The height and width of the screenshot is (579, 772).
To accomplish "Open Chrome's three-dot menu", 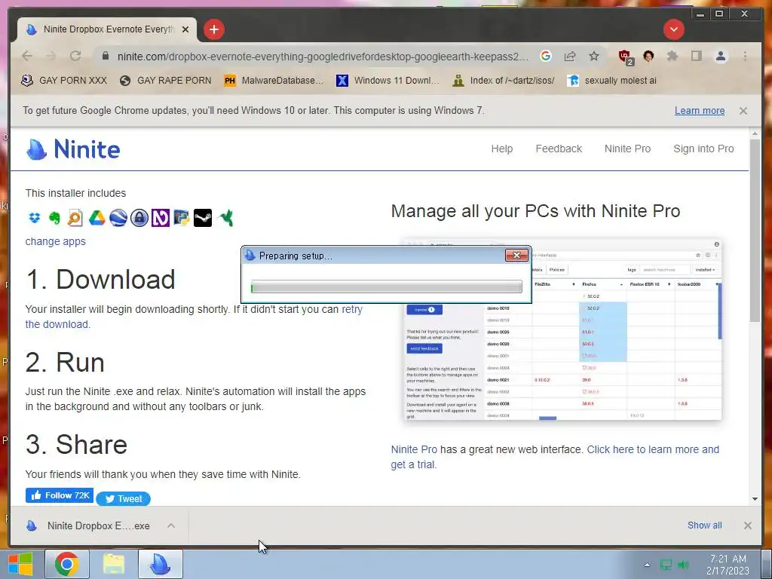I will [745, 56].
